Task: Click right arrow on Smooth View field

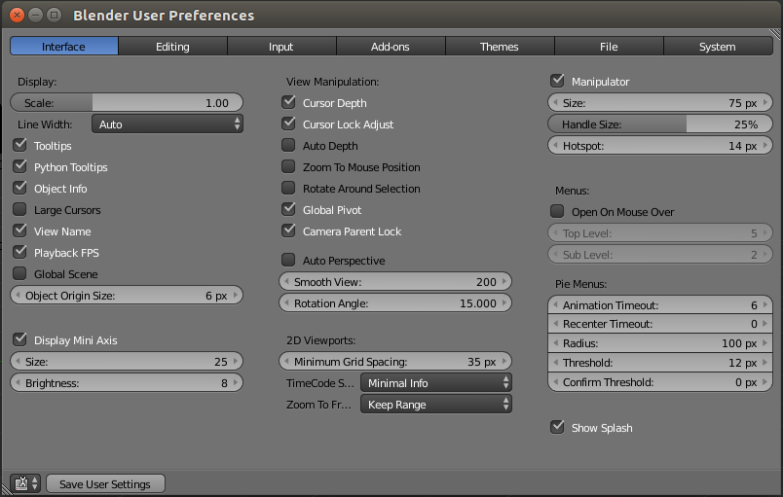Action: tap(503, 282)
